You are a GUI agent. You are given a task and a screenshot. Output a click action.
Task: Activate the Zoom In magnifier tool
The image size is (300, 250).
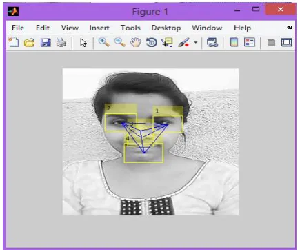(x=103, y=42)
